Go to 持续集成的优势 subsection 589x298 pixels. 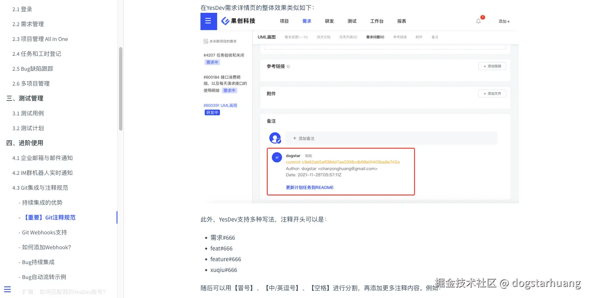click(41, 203)
